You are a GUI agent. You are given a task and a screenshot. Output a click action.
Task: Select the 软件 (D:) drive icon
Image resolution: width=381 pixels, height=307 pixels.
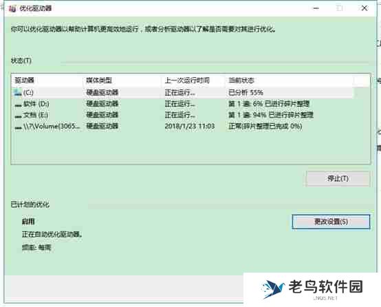pyautogui.click(x=18, y=105)
